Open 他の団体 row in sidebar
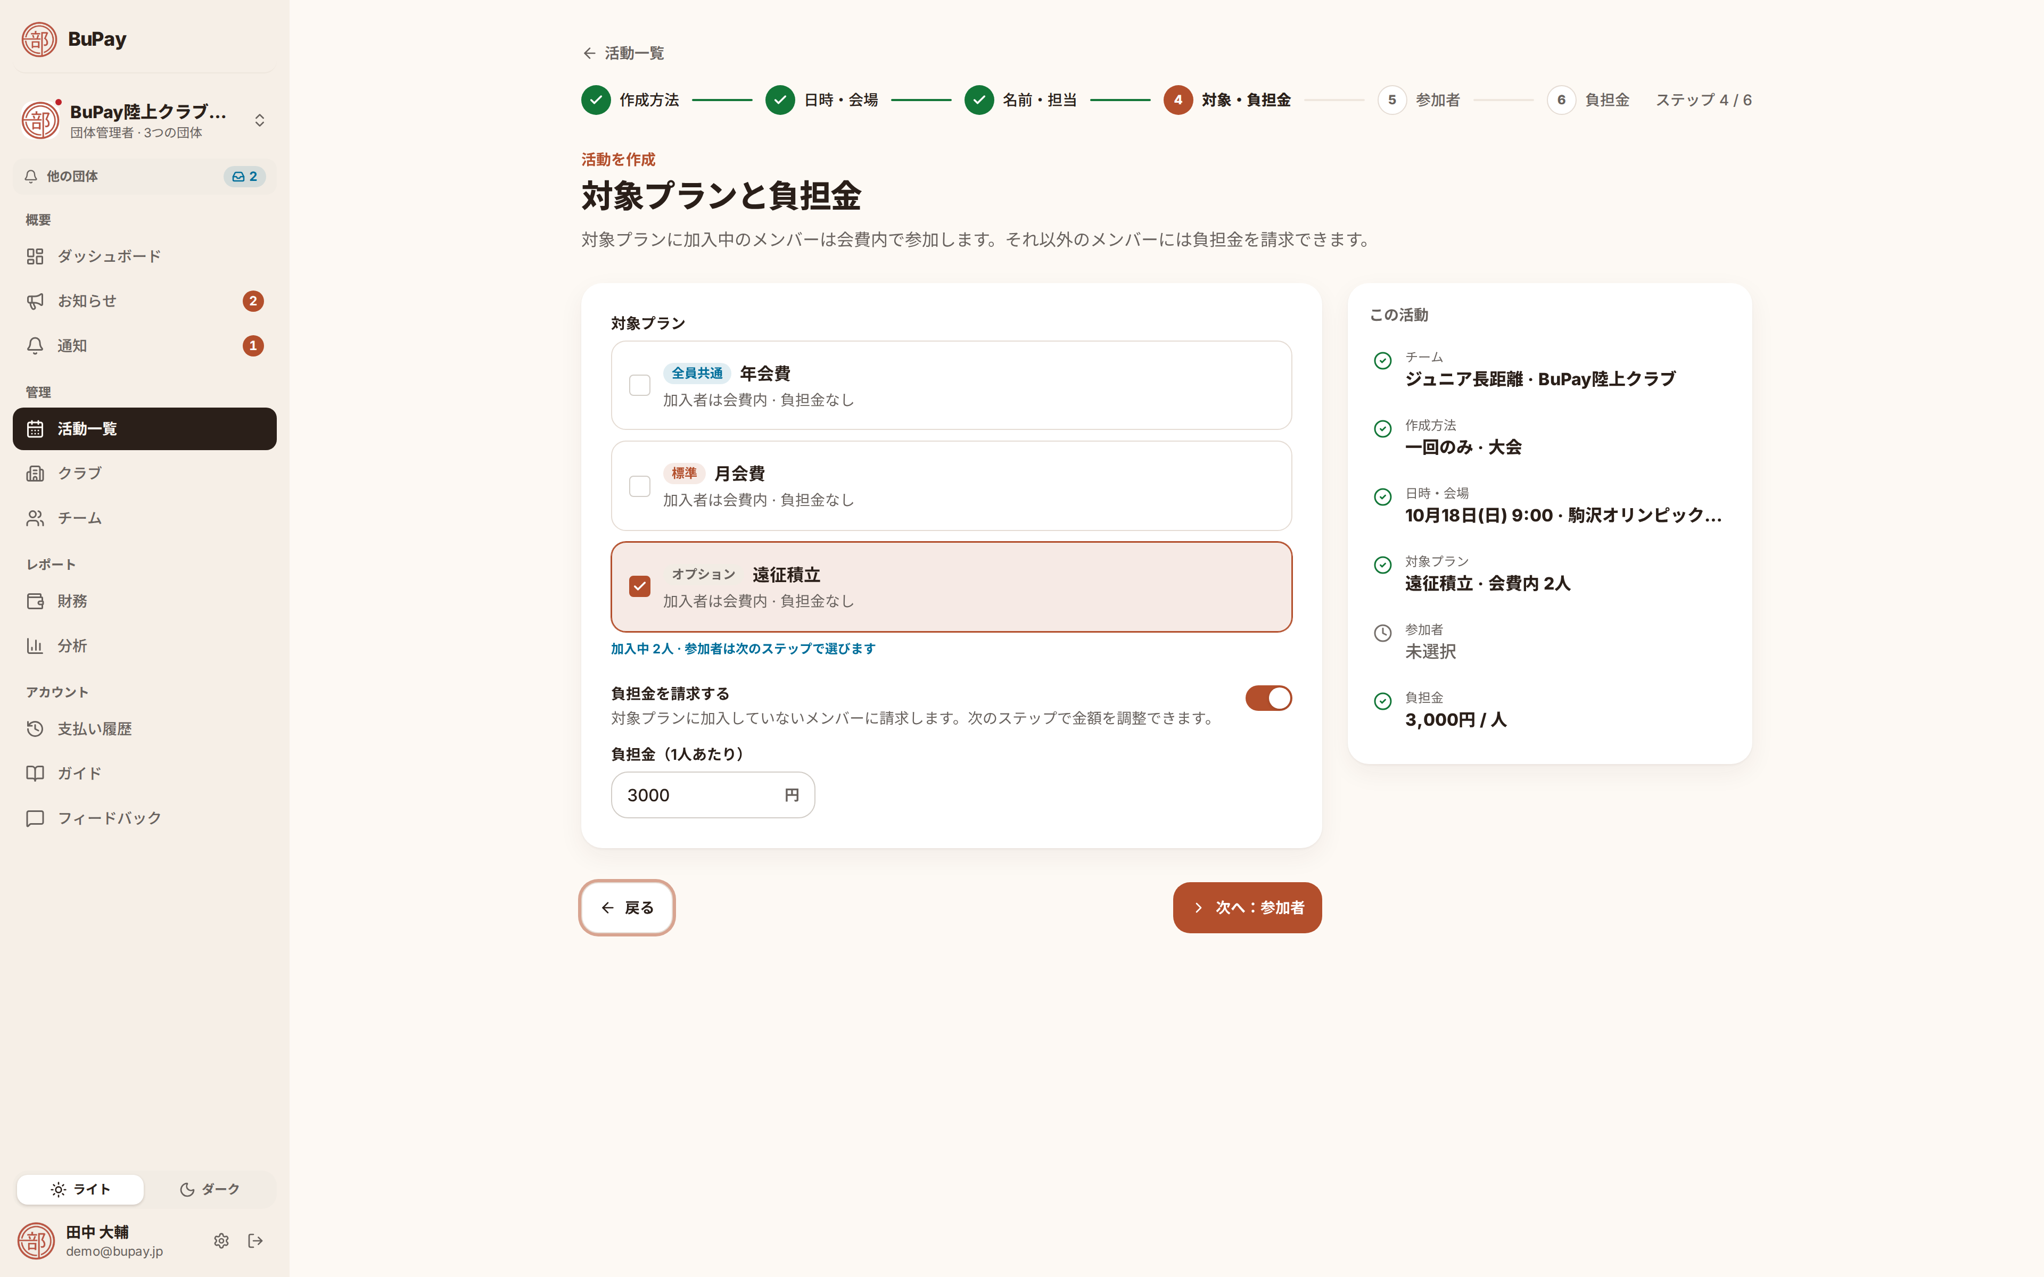The image size is (2044, 1277). click(x=144, y=177)
